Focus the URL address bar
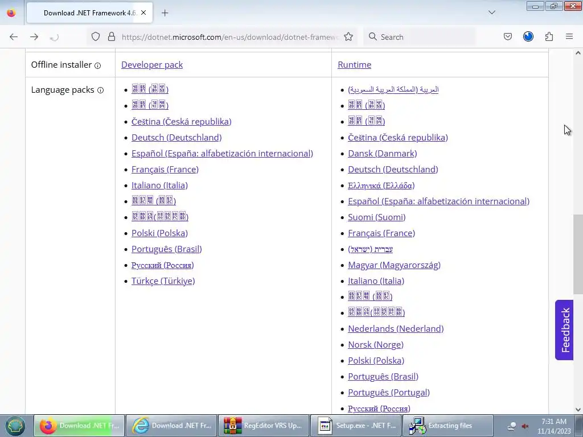This screenshot has height=437, width=583. pyautogui.click(x=230, y=37)
